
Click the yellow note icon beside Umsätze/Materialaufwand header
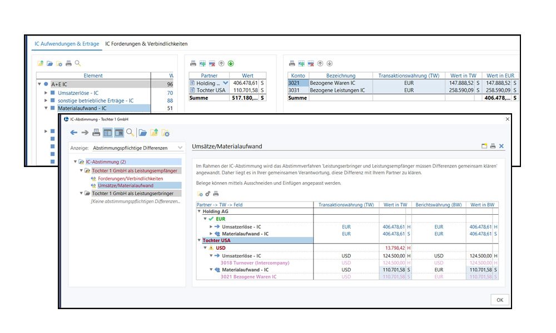484,146
